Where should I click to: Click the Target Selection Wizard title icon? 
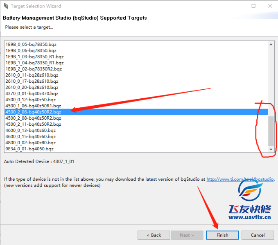click(x=5, y=6)
